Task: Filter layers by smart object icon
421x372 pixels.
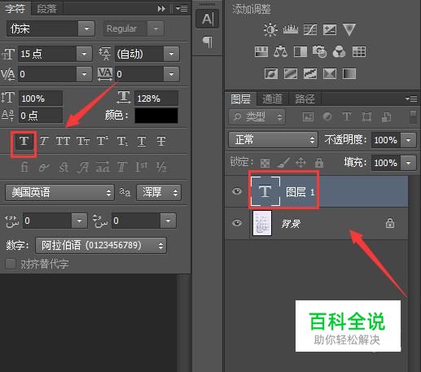Action: (x=386, y=117)
